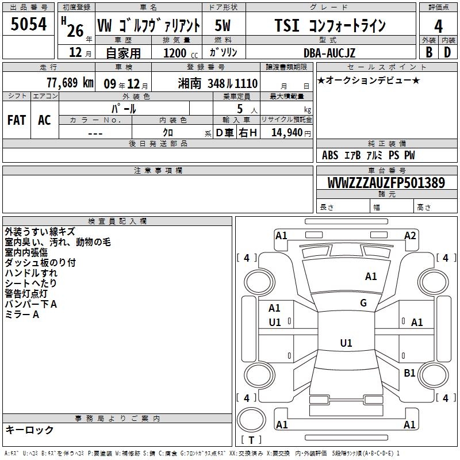Image resolution: width=460 pixels, height=460 pixels.
Task: Select the G windshield mark on the diagram
Action: [363, 303]
